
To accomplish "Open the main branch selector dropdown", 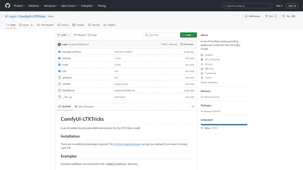I will 64,35.
